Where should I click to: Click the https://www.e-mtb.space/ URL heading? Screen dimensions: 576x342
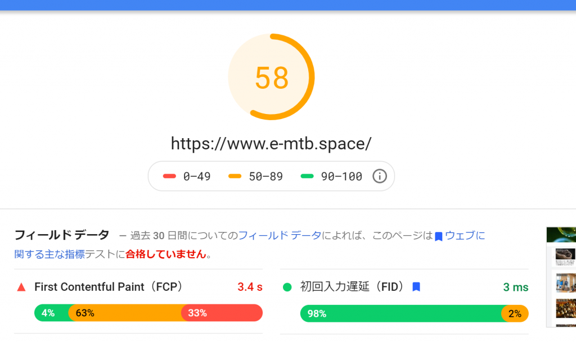(271, 143)
